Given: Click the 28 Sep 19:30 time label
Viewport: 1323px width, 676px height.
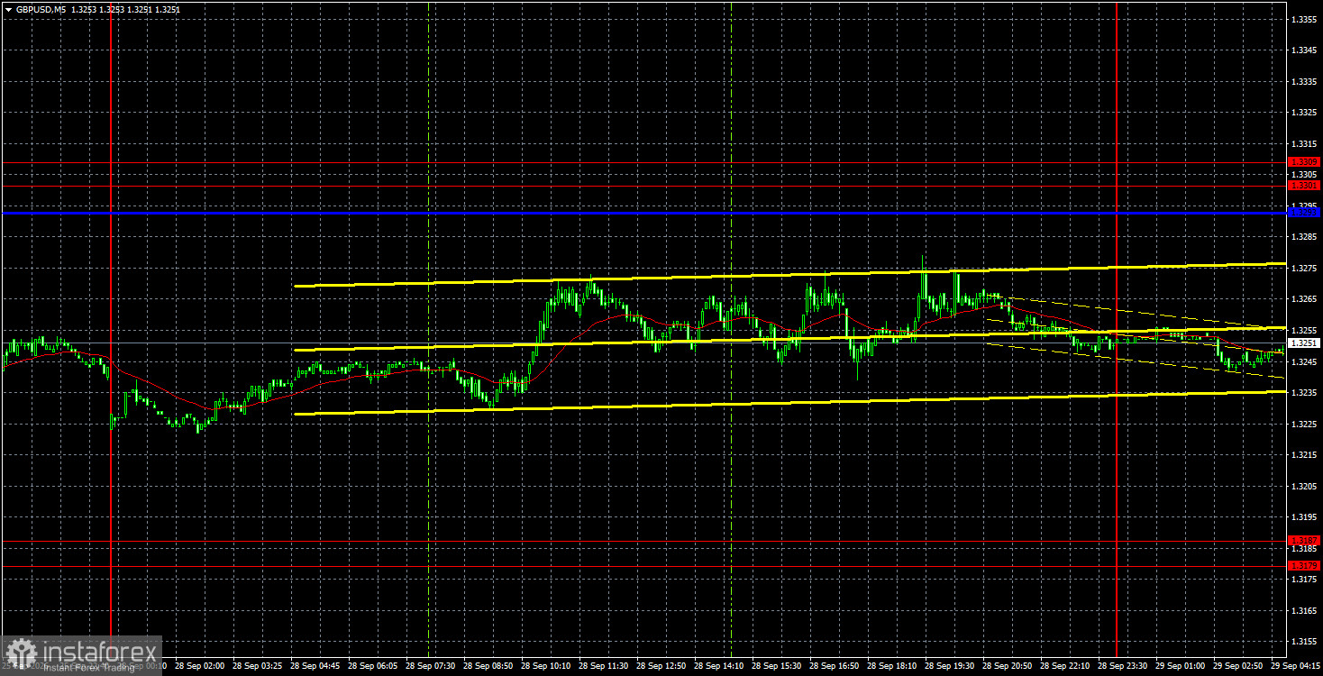Looking at the screenshot, I should [947, 666].
